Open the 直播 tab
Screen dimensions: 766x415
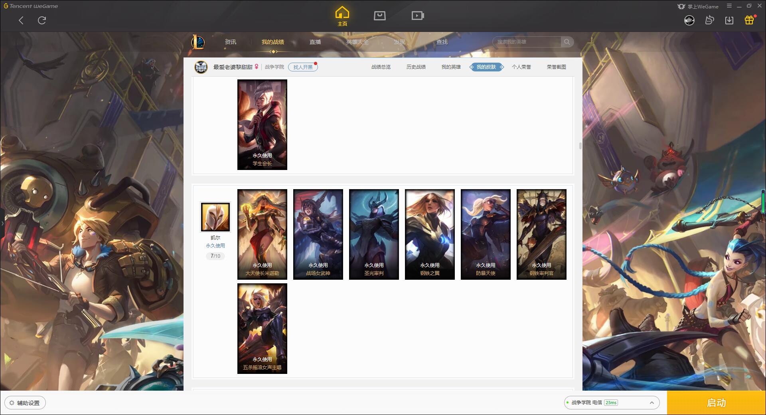point(315,42)
